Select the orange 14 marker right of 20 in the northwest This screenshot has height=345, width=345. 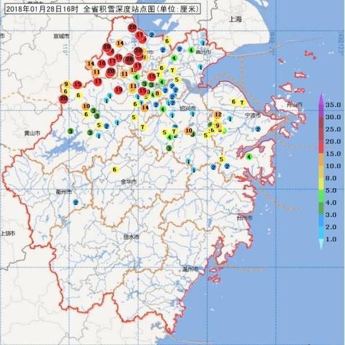coord(120,43)
